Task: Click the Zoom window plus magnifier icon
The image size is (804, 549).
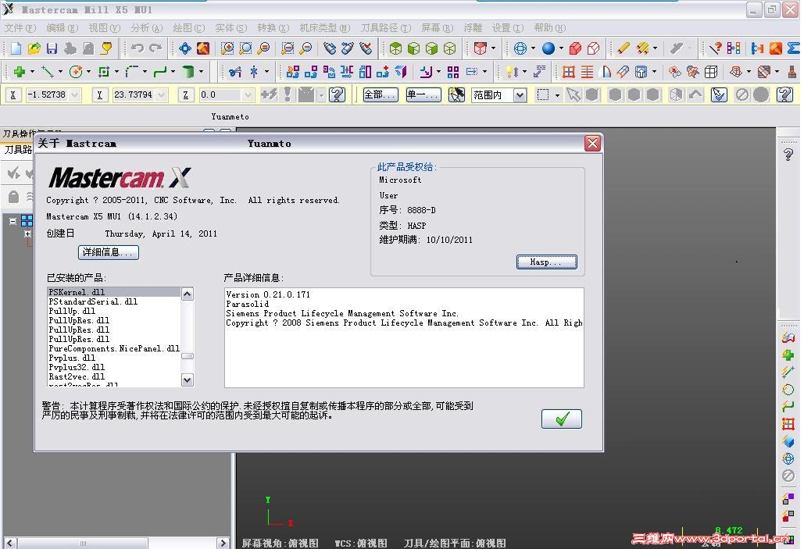Action: pyautogui.click(x=227, y=48)
